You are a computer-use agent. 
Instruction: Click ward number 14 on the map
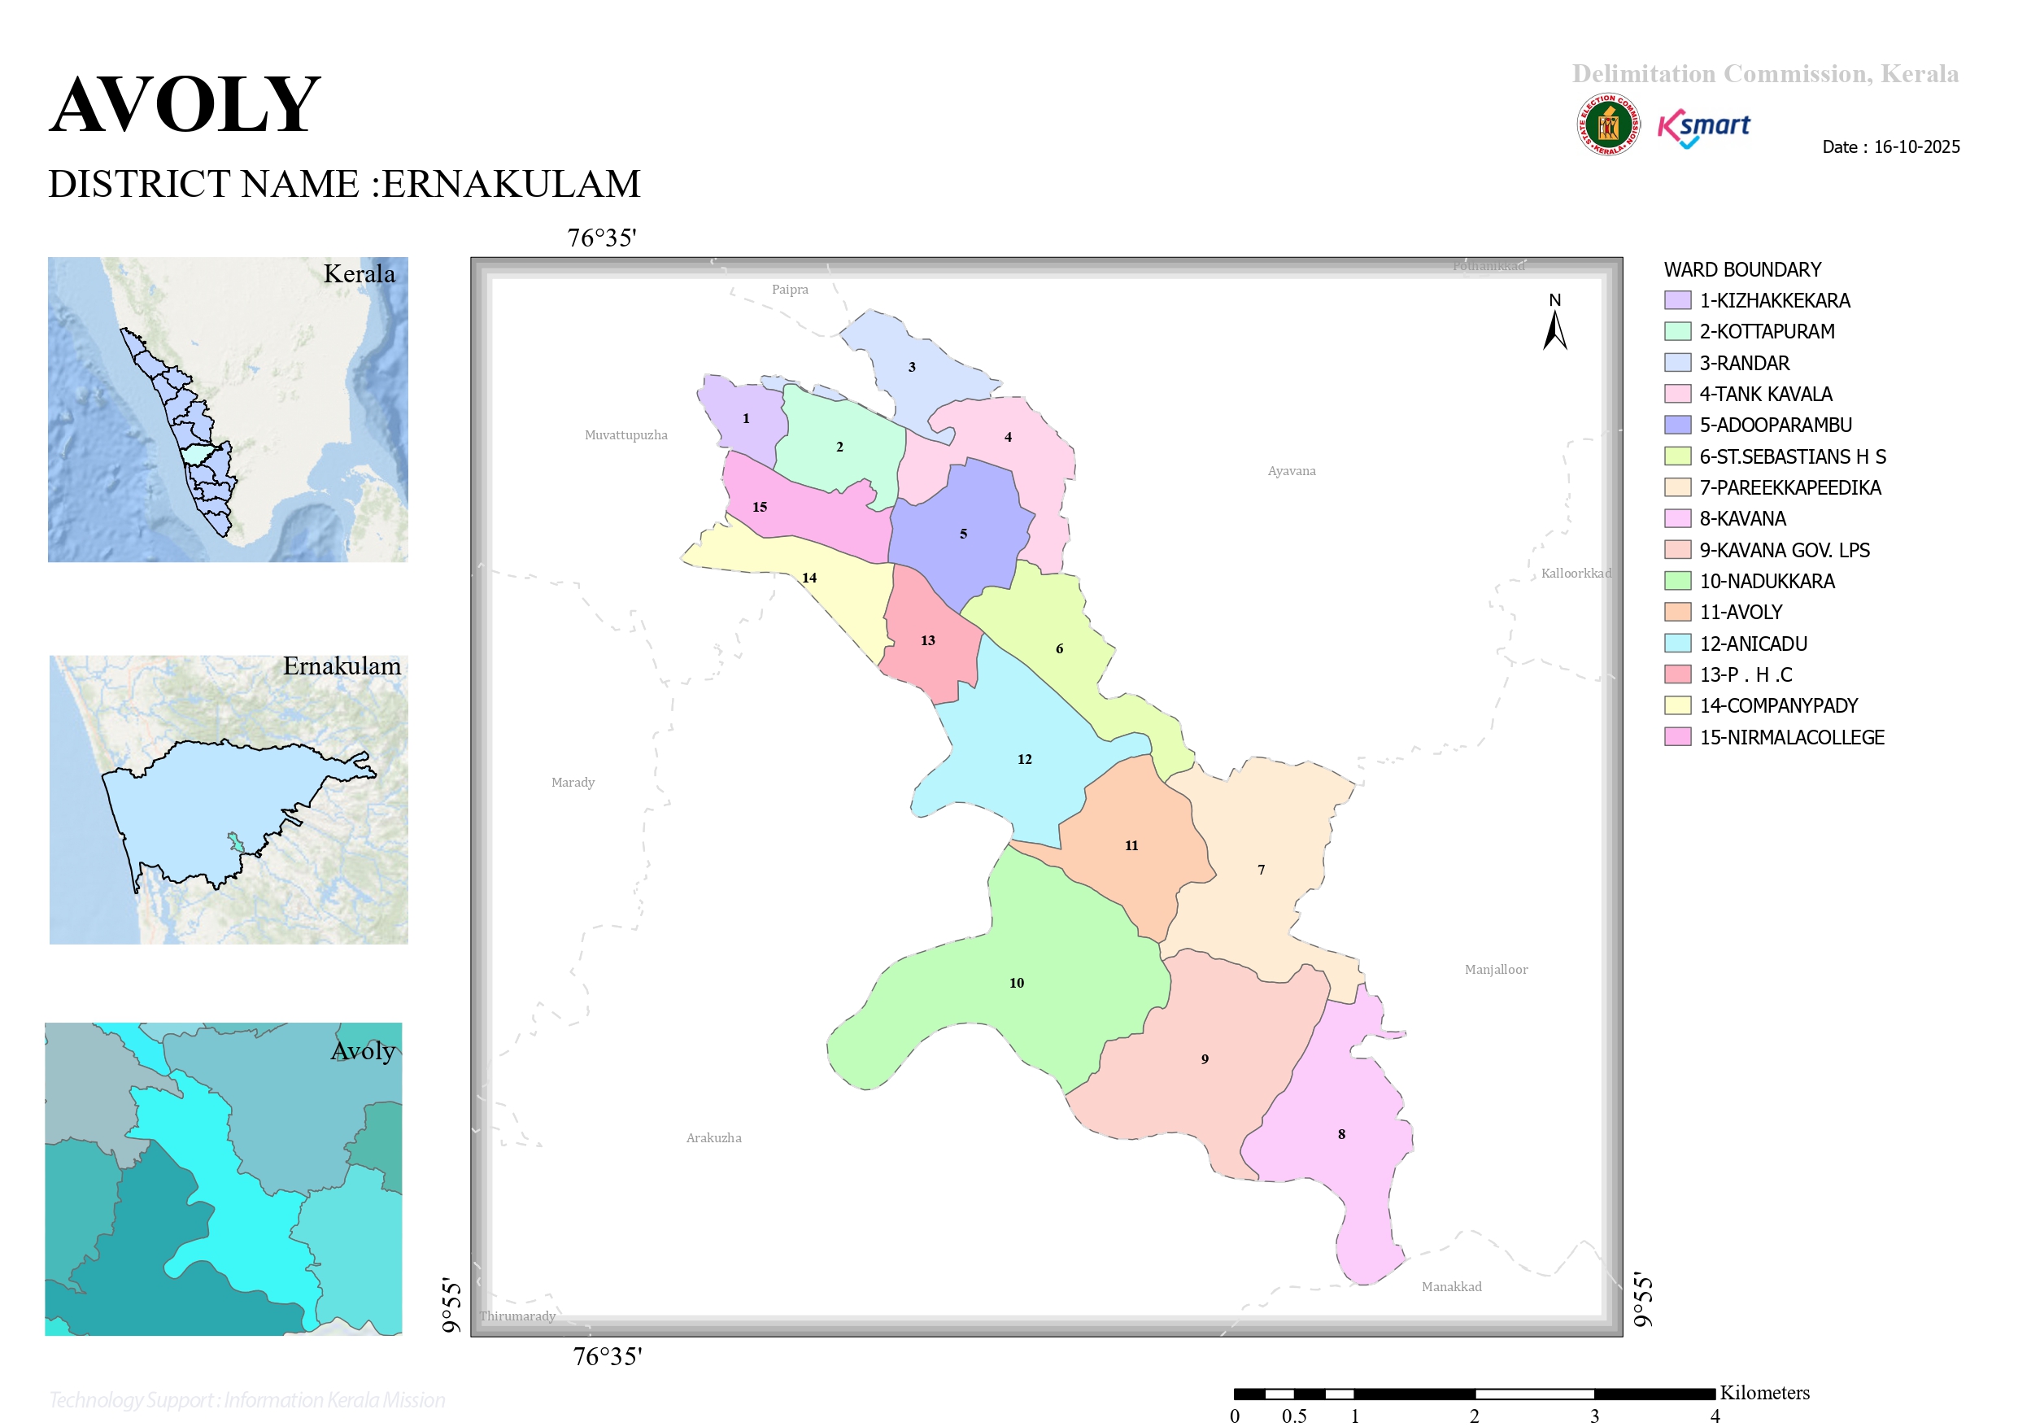point(809,578)
